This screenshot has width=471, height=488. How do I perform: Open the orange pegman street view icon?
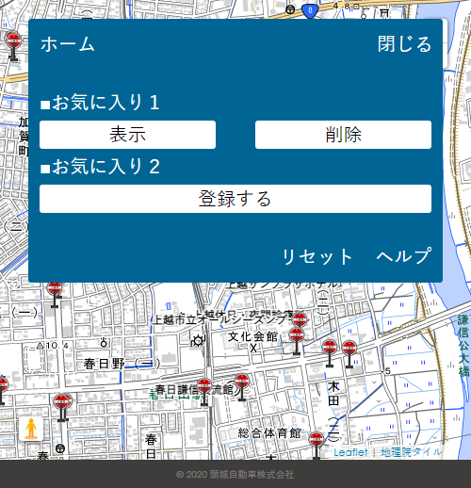coord(31,429)
